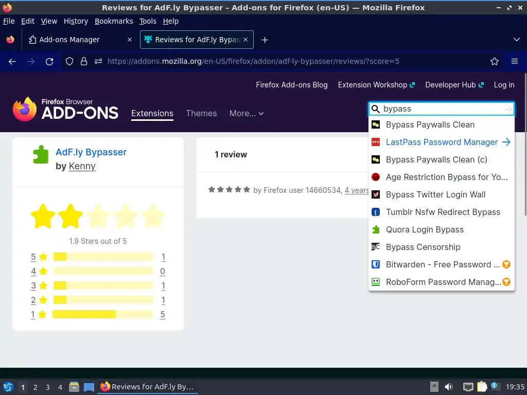Screen dimensions: 527x395
Task: Submit the search with the arrow icon
Action: coord(508,109)
